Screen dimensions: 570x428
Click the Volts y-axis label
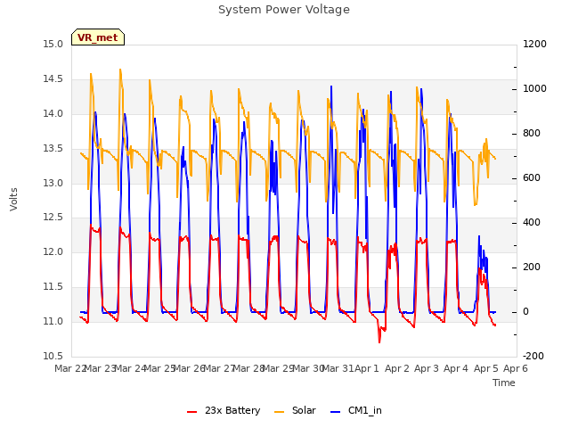(14, 200)
